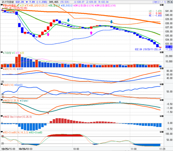Select the MACD Oscillator(12,26,9) legend label
Screen dimensions: 173x151
(18, 117)
